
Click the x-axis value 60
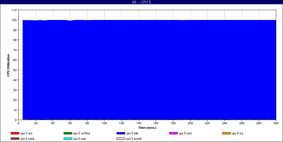point(70,123)
